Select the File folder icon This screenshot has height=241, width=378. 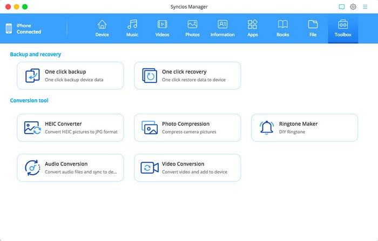(x=313, y=24)
